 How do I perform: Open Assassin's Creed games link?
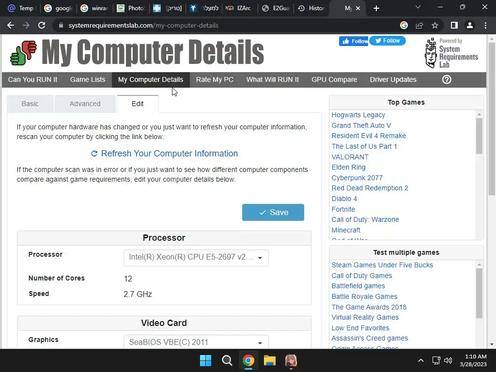[370, 338]
